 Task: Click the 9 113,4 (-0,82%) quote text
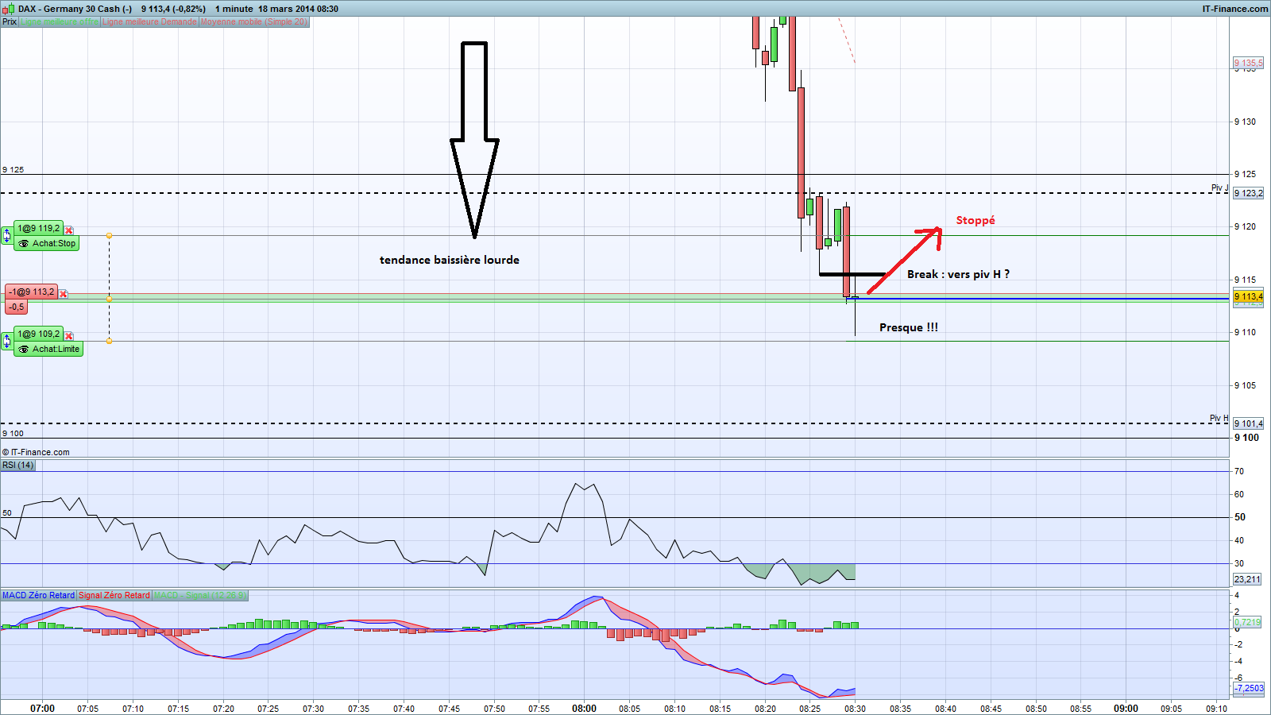pos(173,9)
